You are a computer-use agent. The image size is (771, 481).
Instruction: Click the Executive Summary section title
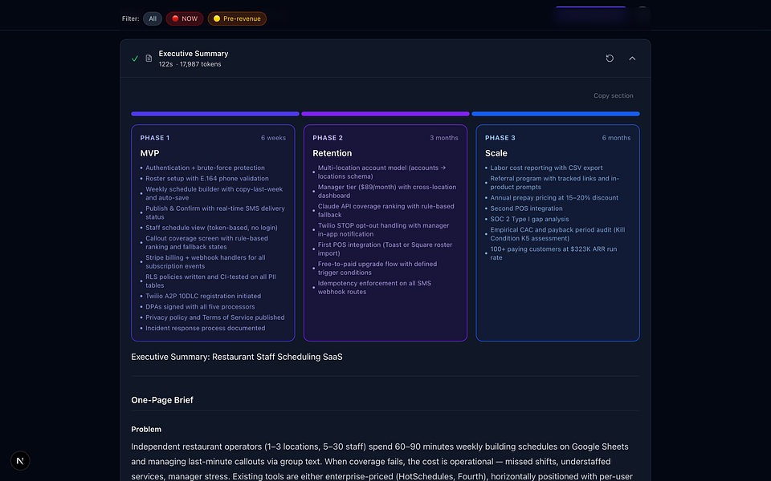194,54
